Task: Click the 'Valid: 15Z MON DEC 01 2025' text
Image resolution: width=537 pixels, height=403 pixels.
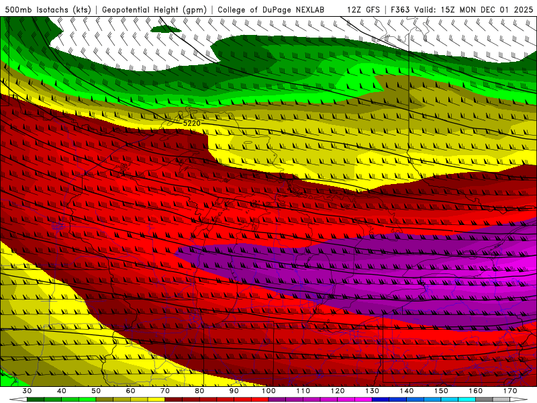Action: tap(474, 9)
